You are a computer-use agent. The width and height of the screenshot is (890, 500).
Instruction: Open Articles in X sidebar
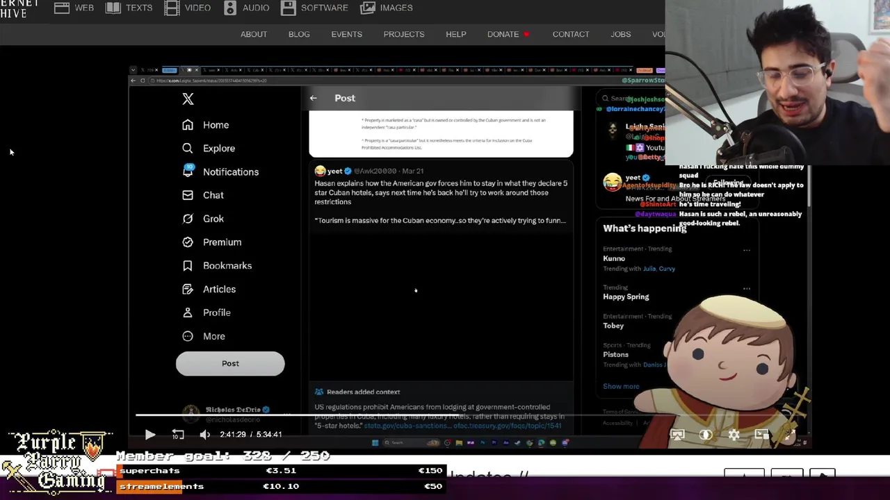209,289
